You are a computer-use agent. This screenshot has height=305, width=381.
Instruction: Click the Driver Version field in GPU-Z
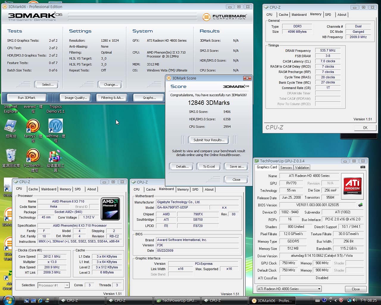click(322, 256)
